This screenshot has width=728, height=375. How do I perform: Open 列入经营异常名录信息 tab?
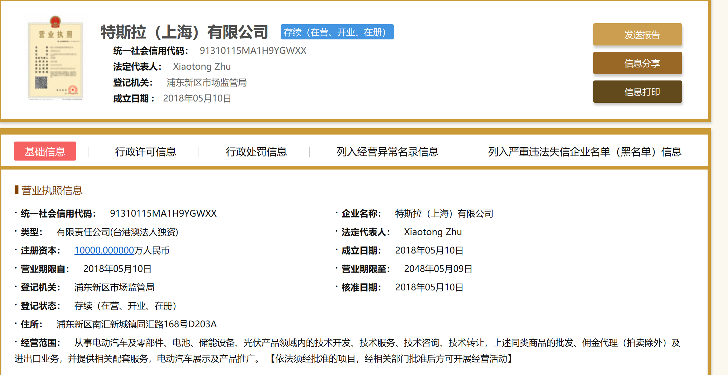click(387, 152)
